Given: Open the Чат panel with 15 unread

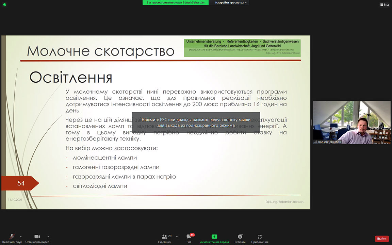Looking at the screenshot, I should pos(189,239).
